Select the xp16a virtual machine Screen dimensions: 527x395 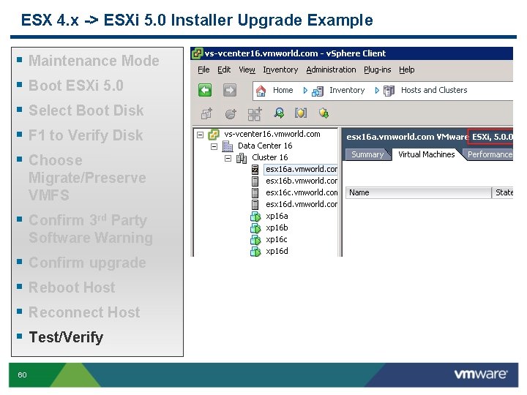tap(277, 217)
